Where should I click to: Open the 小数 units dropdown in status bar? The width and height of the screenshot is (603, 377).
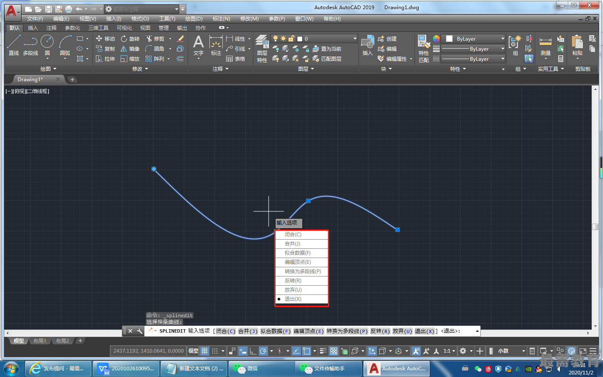511,351
